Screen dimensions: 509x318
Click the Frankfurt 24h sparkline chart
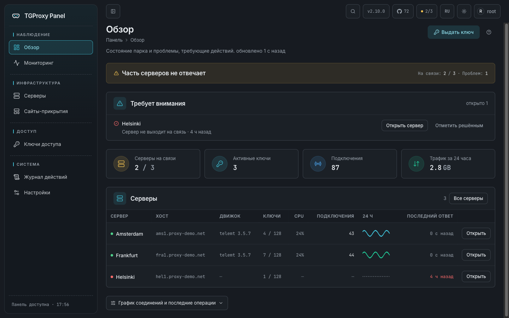[376, 255]
